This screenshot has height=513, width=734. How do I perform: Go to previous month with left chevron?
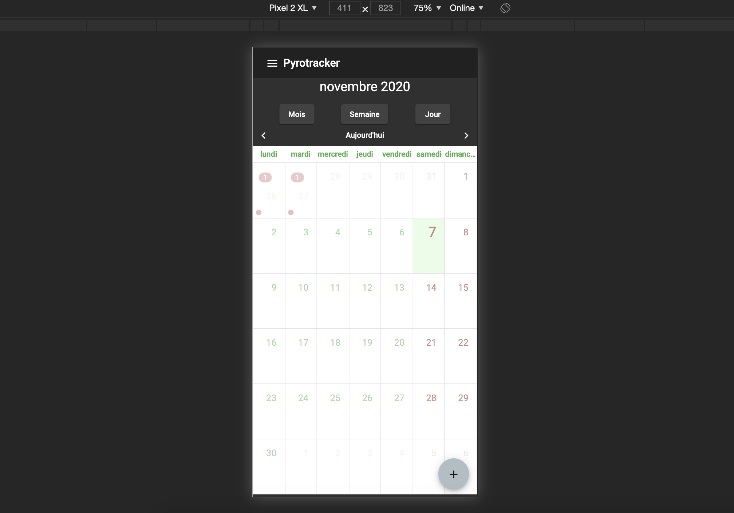point(264,136)
